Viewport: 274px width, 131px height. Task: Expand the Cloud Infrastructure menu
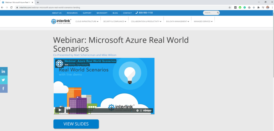pos(87,22)
